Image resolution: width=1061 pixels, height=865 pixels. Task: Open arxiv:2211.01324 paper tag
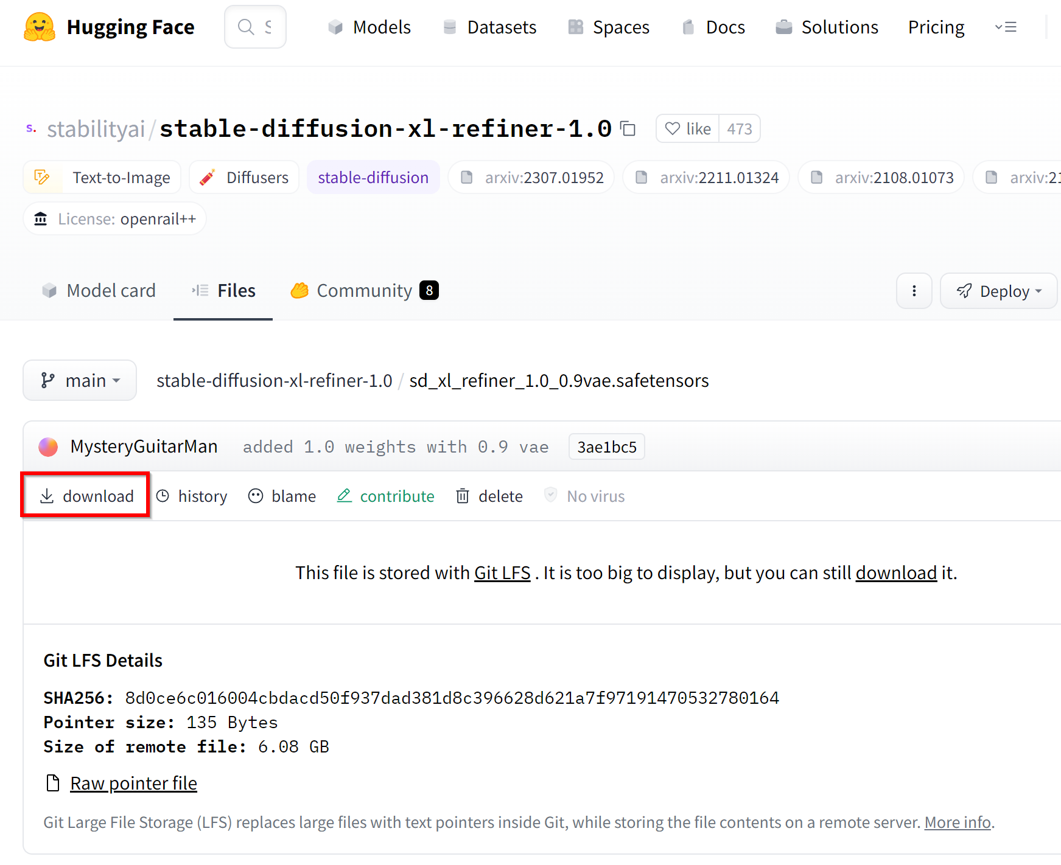click(706, 178)
